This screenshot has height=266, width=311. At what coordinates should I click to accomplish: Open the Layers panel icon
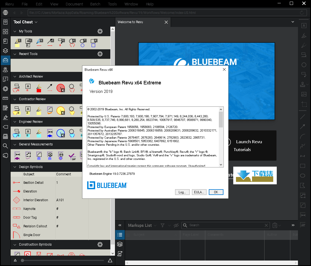point(5,51)
